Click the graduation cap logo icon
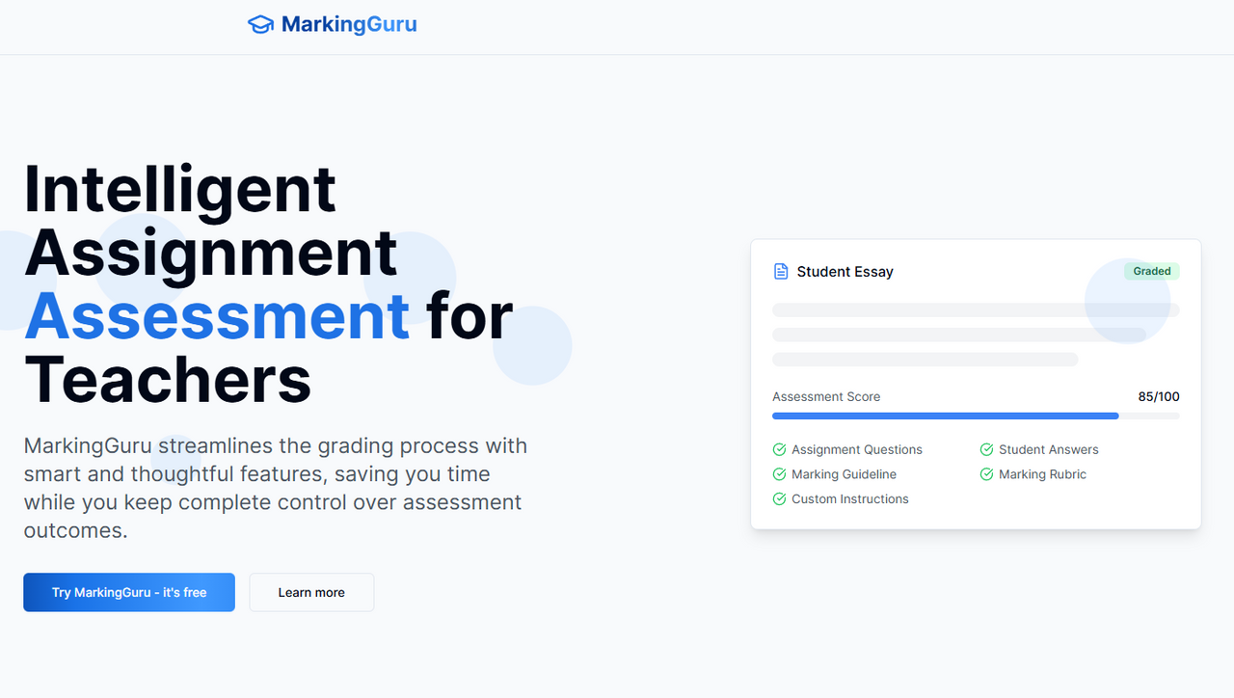1234x698 pixels. 260,24
